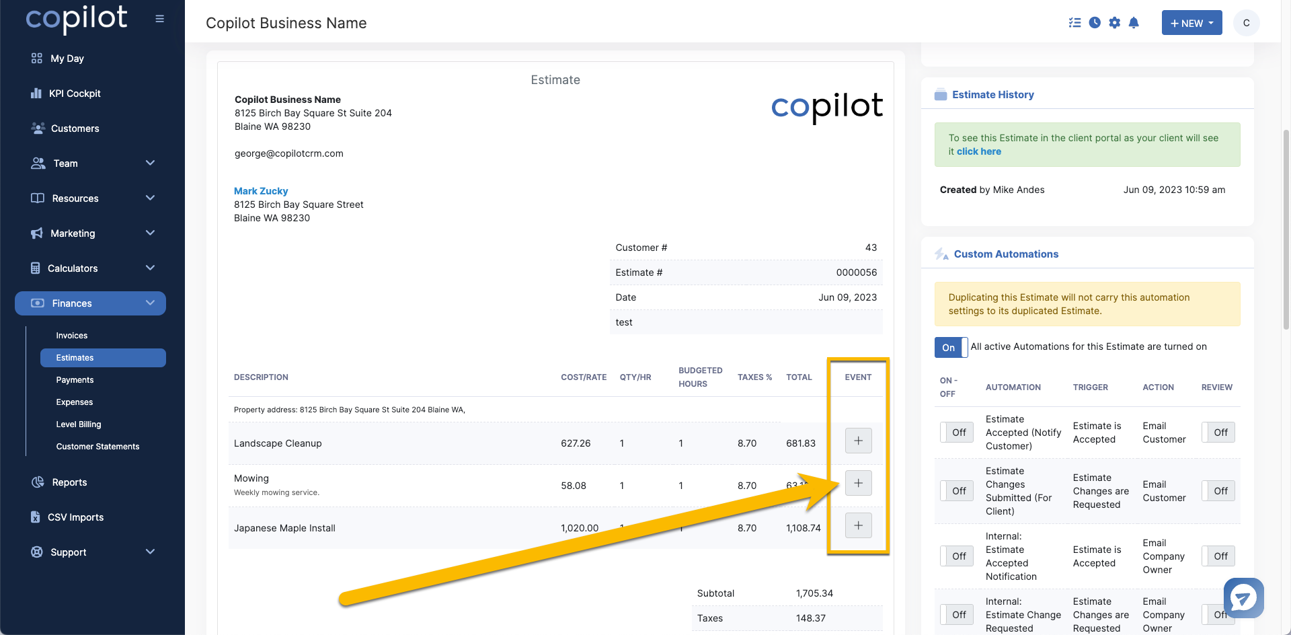Toggle Internal Estimate Accepted Notification switch
The height and width of the screenshot is (635, 1291).
pyautogui.click(x=957, y=556)
